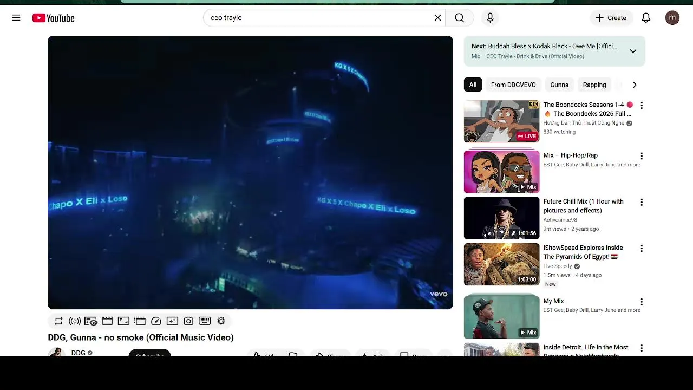Click the clapperboard cinema mode icon

click(107, 321)
